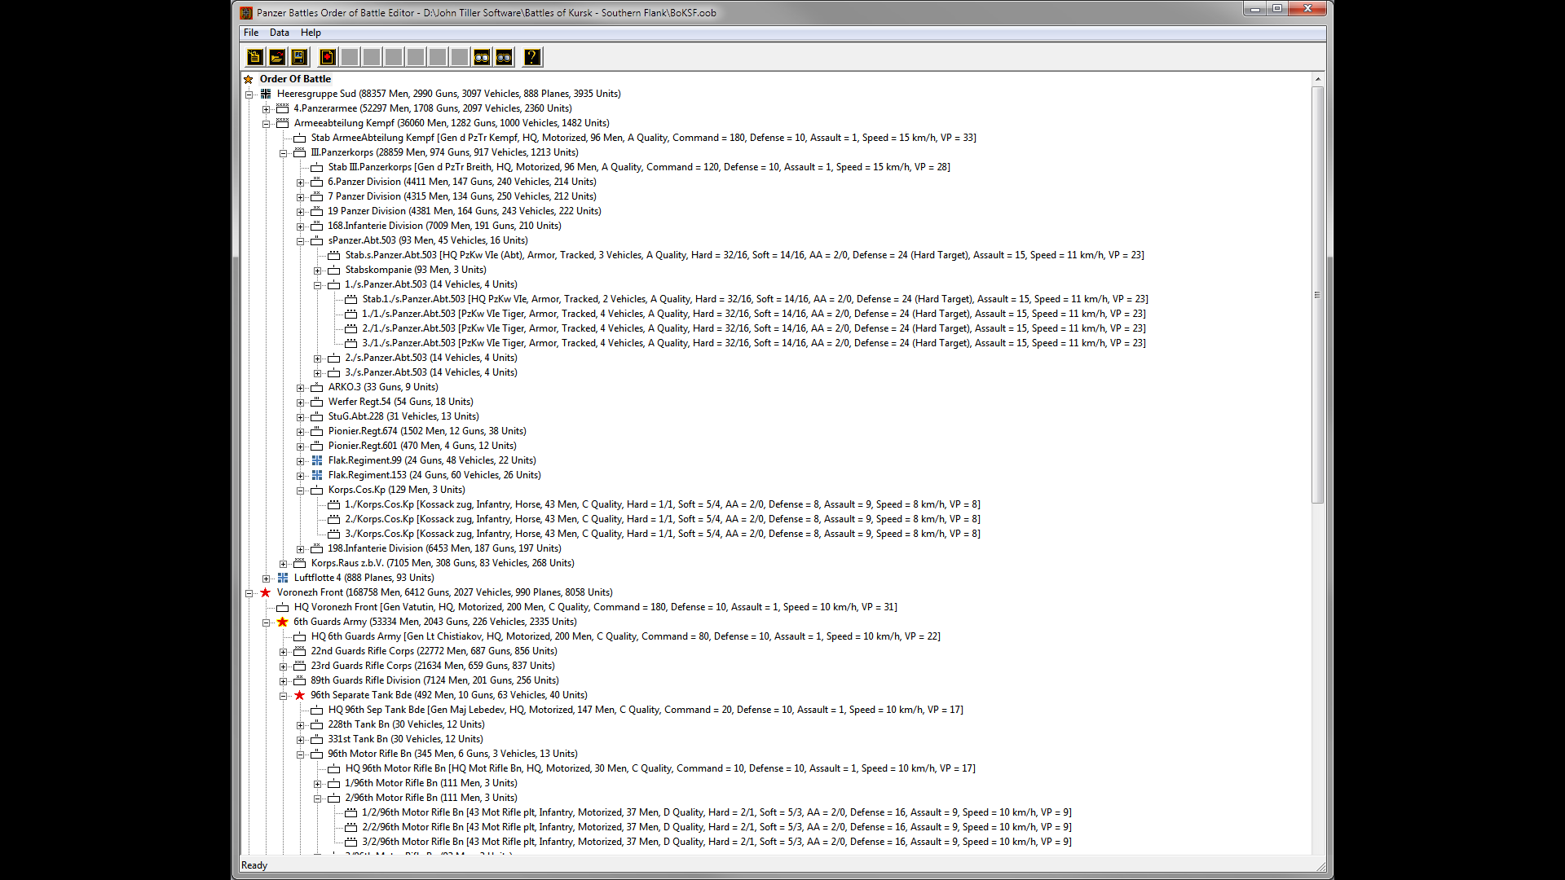
Task: Expand the Luftflotte 4 node
Action: point(267,579)
